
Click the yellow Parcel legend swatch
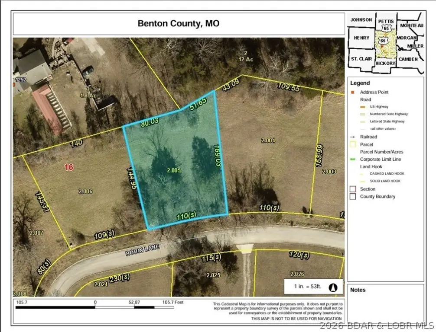[x=353, y=144]
